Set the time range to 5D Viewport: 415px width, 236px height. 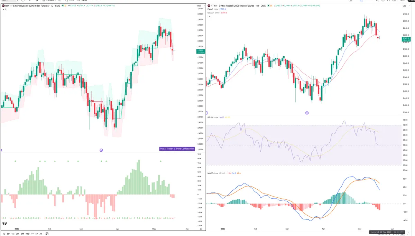point(8,234)
